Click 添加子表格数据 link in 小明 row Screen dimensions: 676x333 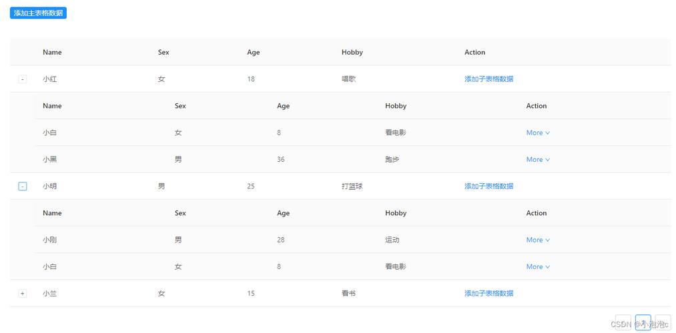[x=488, y=186]
